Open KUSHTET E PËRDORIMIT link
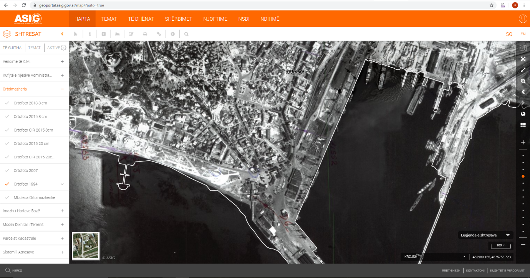The height and width of the screenshot is (278, 530). 507,270
